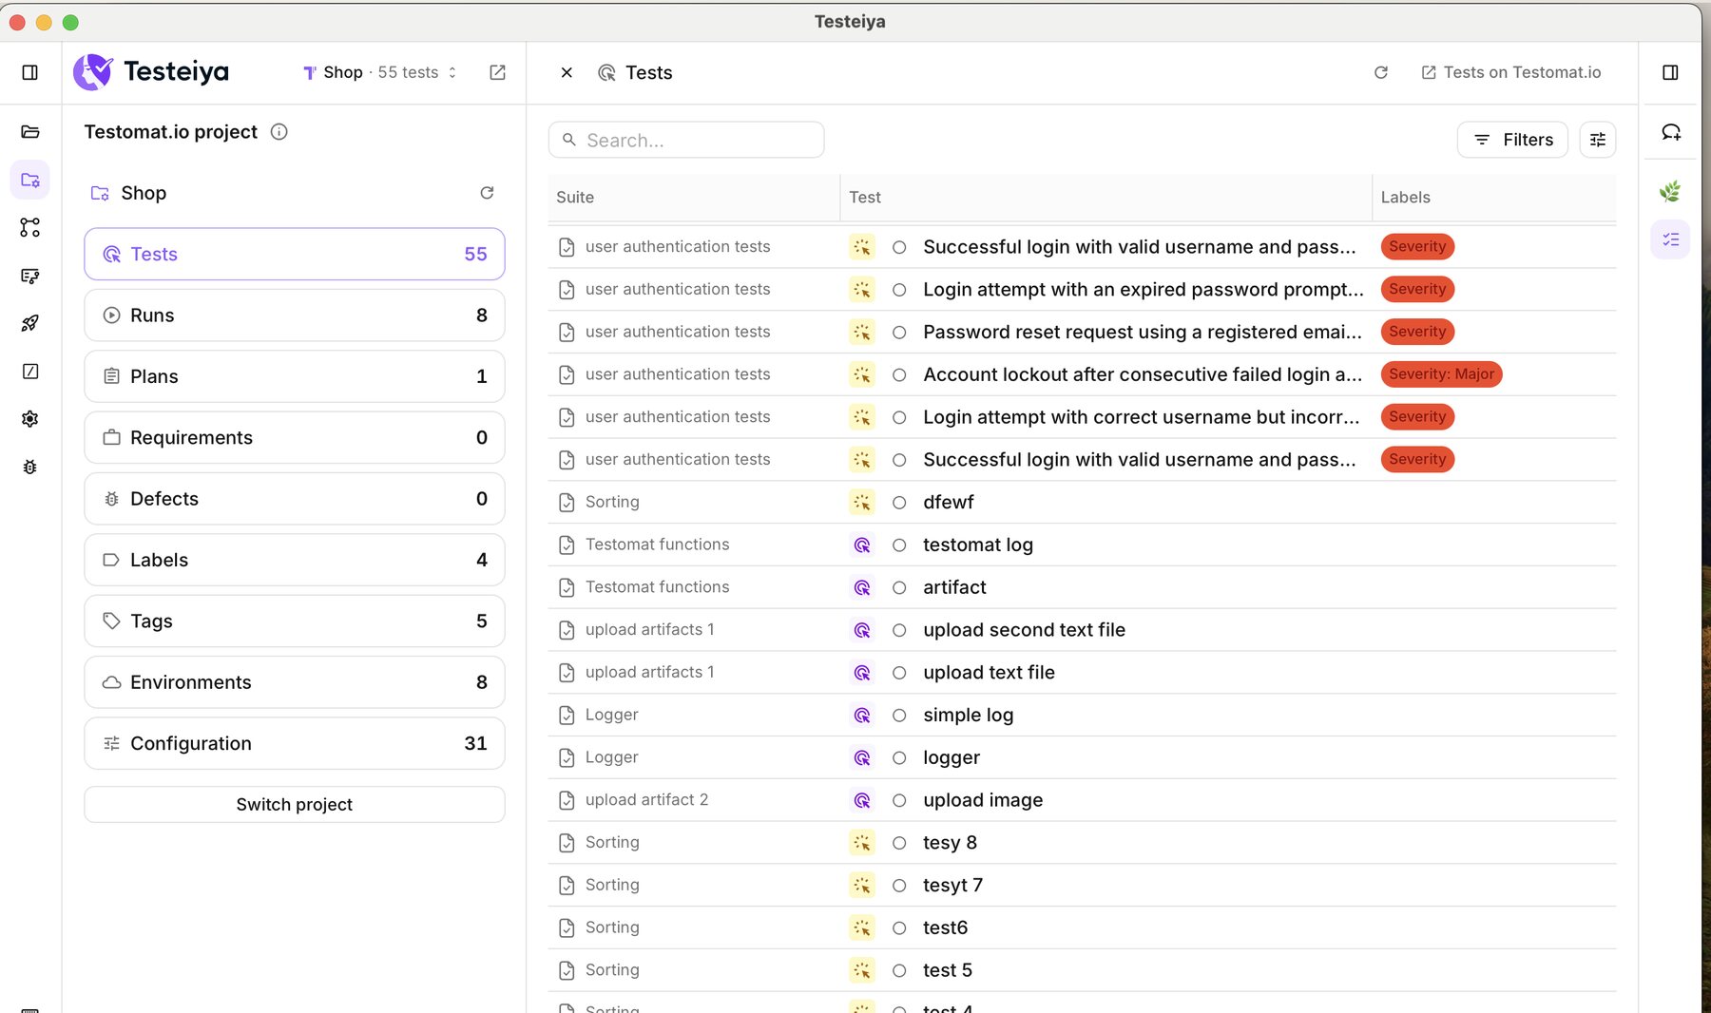Open the Shop 55 tests project switcher

[380, 72]
